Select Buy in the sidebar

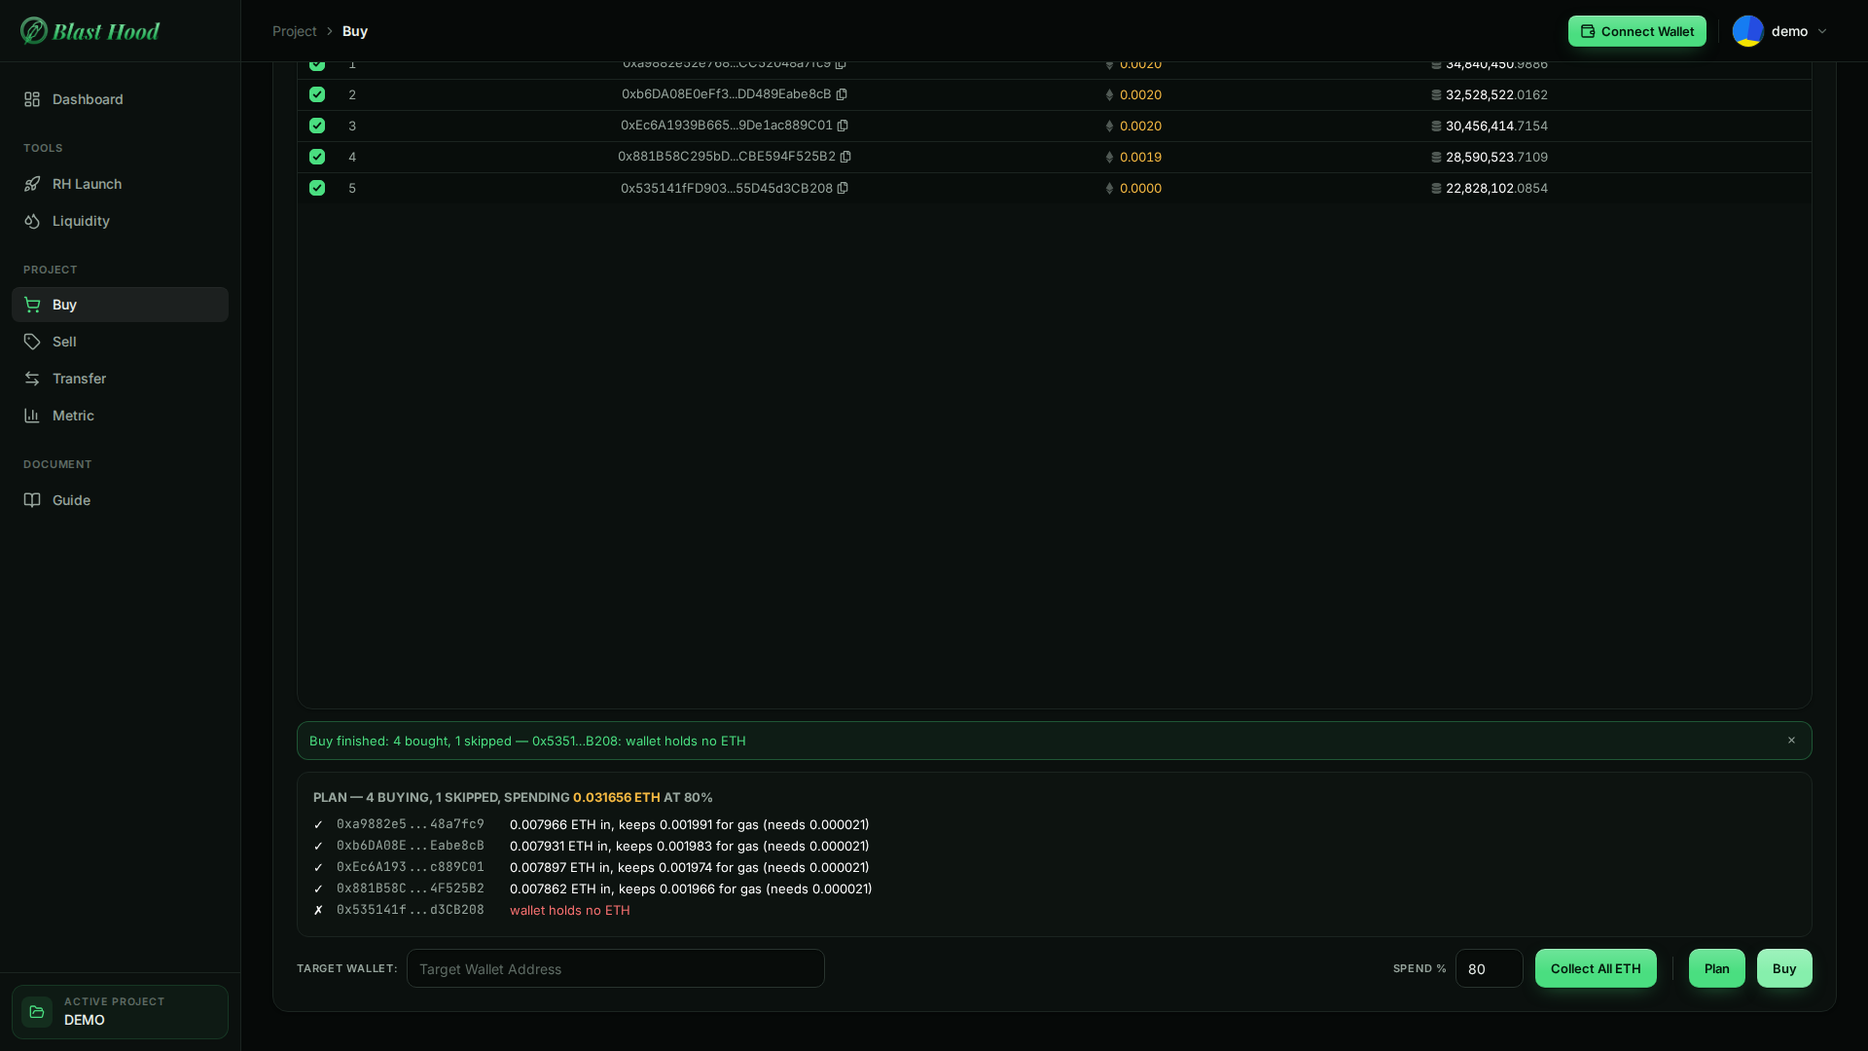(120, 305)
